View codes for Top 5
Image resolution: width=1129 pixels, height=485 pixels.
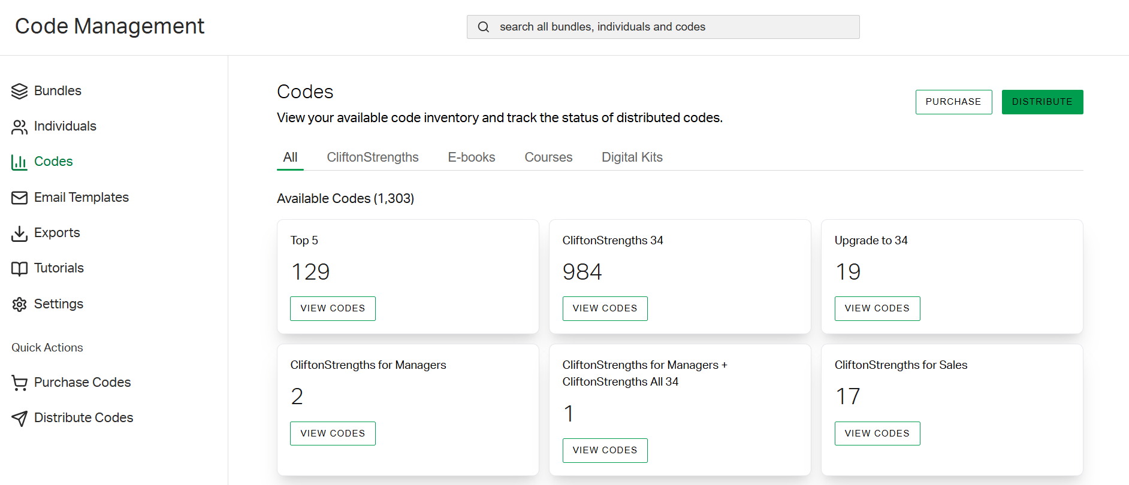(x=333, y=308)
